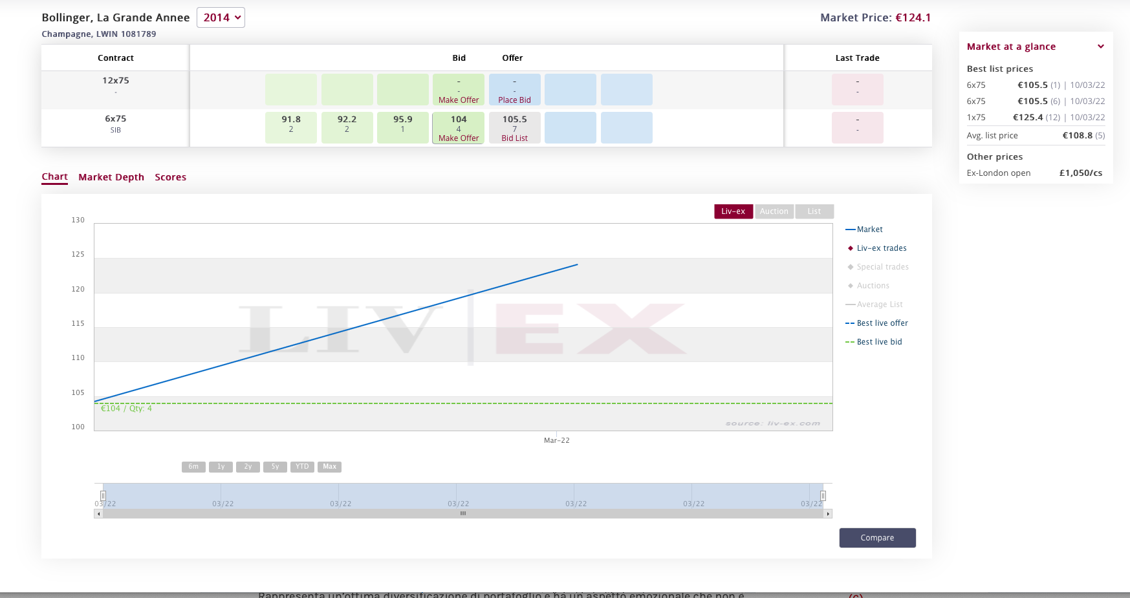Set chart range to 2y
This screenshot has width=1130, height=598.
point(248,467)
